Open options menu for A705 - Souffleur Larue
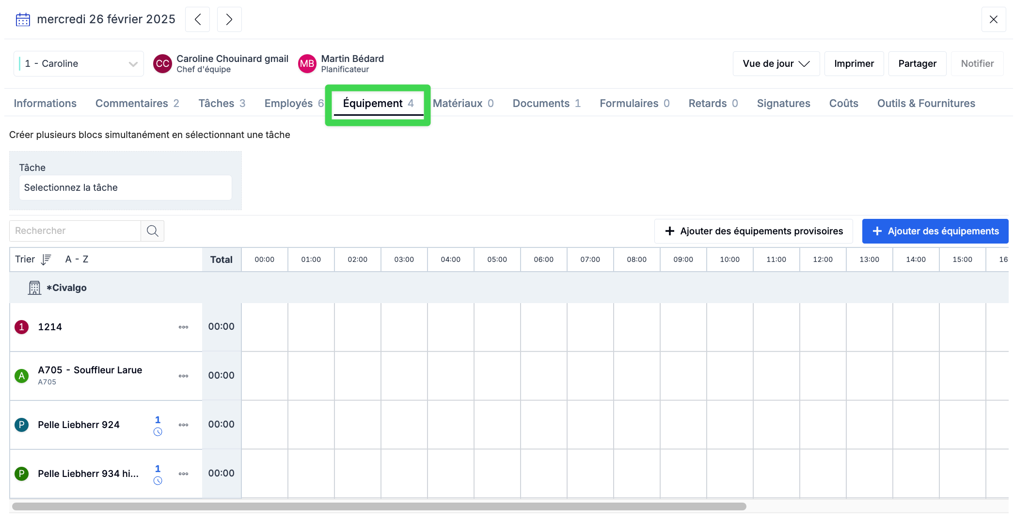Screen dimensions: 1014x521 pos(183,376)
